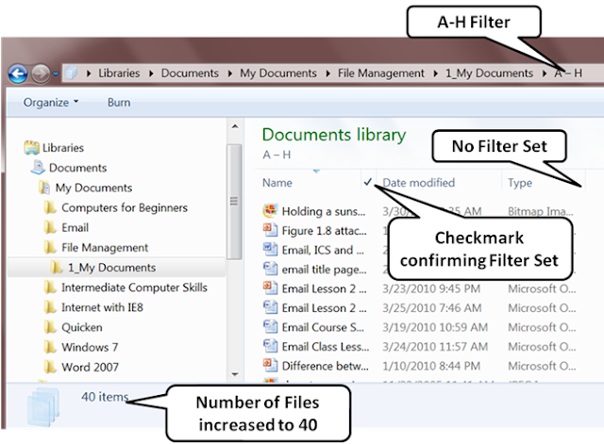This screenshot has height=444, width=604.
Task: Expand arrow after Libraries breadcrumb
Action: point(151,74)
